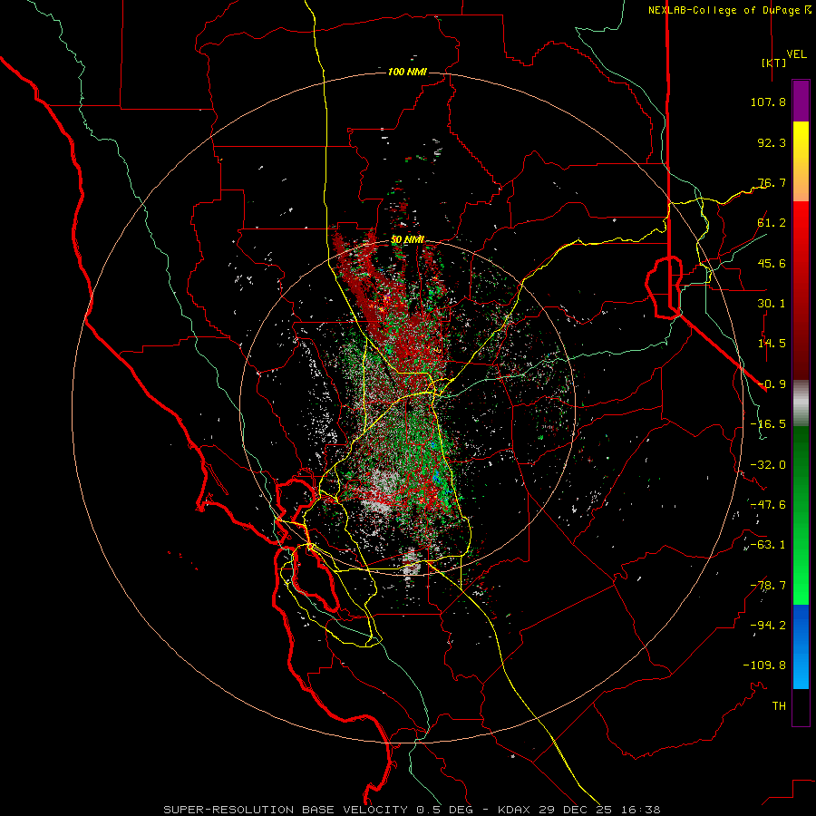Click the 92.3 scale value
The height and width of the screenshot is (816, 816).
pos(772,142)
